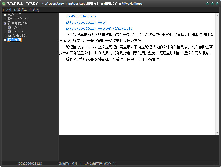221x167 pixels.
Task: Expand the c/c++ tree node
Action: click(x=9, y=27)
